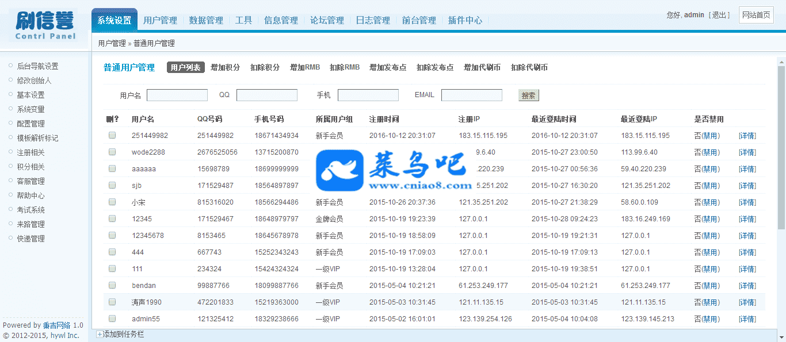Open the 增加积分 sub-tab
This screenshot has height=342, width=786.
point(225,67)
